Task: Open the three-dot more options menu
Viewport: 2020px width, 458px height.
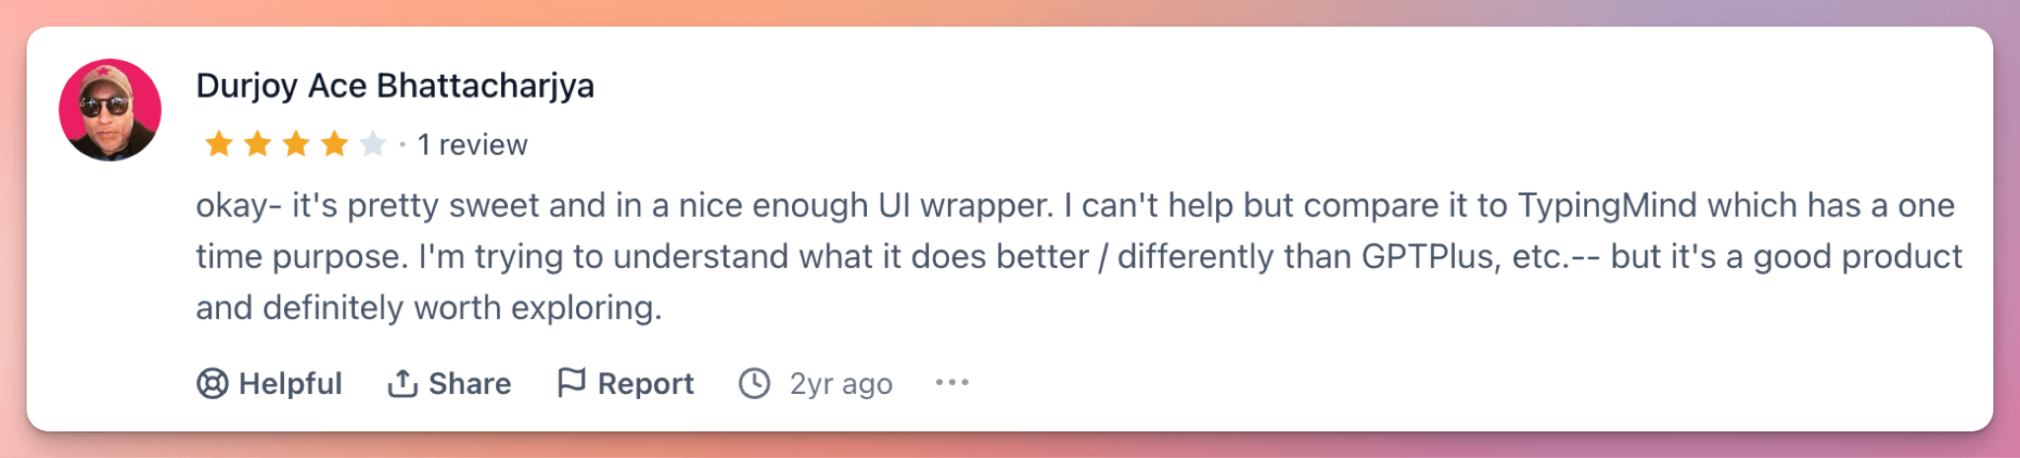Action: pos(952,382)
